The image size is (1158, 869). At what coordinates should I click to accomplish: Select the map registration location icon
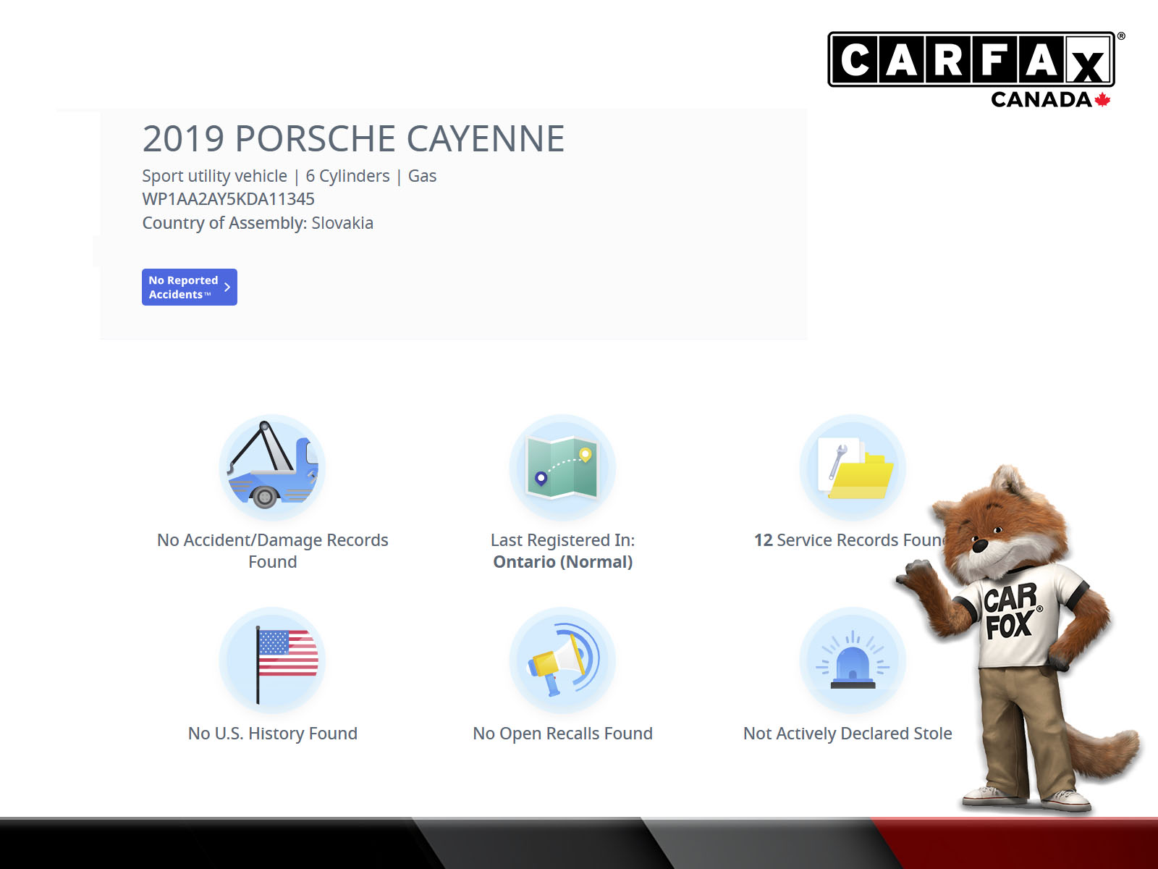pos(562,467)
